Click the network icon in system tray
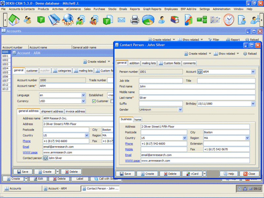Viewport: 264px width, 198px height. (245, 189)
